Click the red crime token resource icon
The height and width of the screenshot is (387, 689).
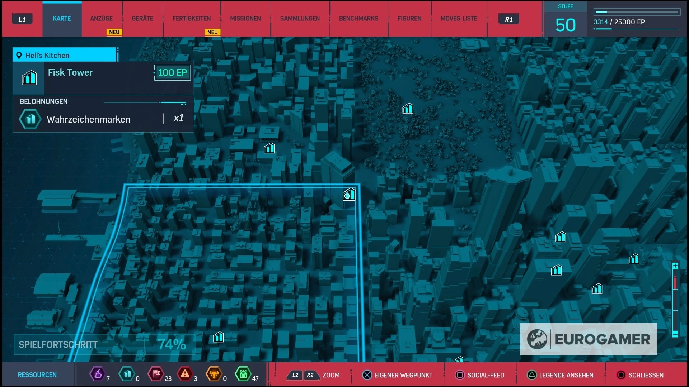(185, 374)
